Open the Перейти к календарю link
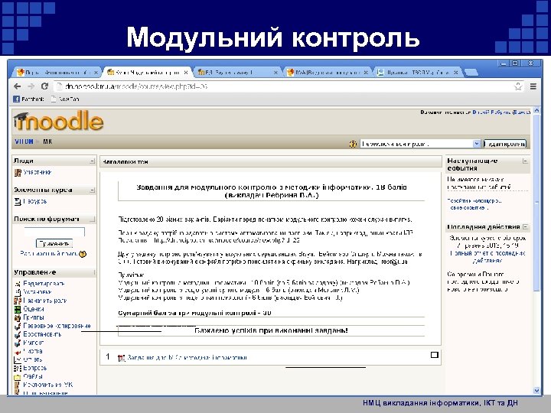 click(474, 201)
